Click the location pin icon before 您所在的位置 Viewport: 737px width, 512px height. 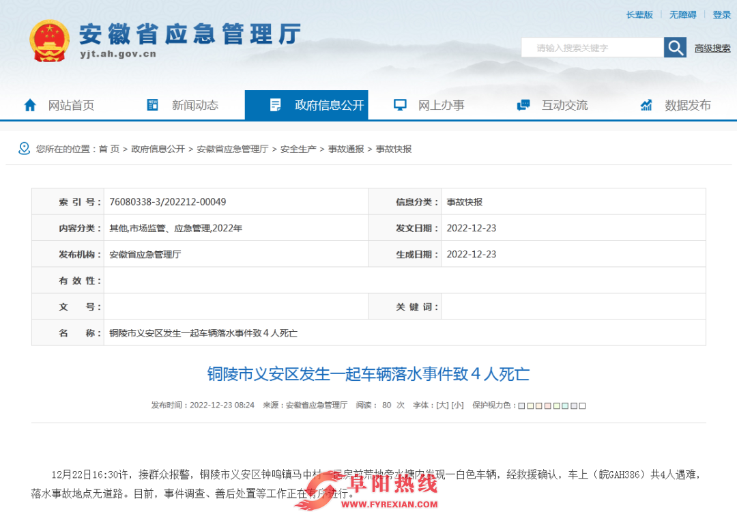pos(23,148)
